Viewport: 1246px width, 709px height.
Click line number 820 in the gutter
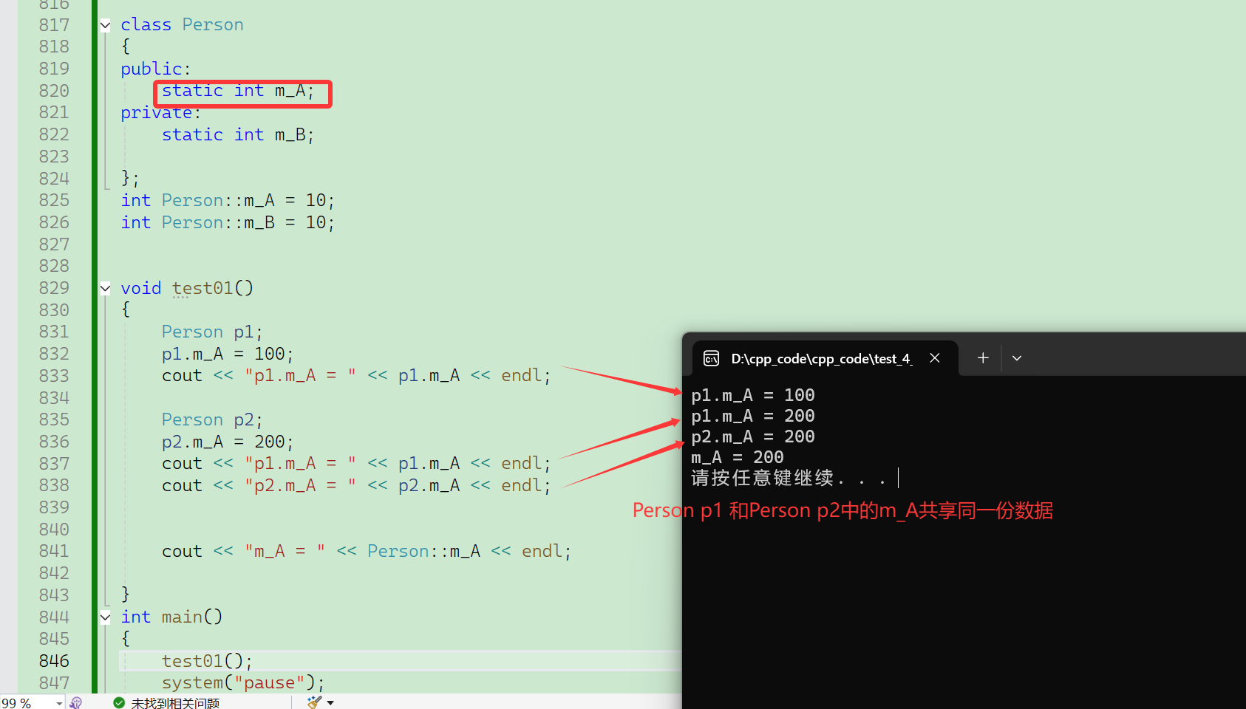(54, 91)
